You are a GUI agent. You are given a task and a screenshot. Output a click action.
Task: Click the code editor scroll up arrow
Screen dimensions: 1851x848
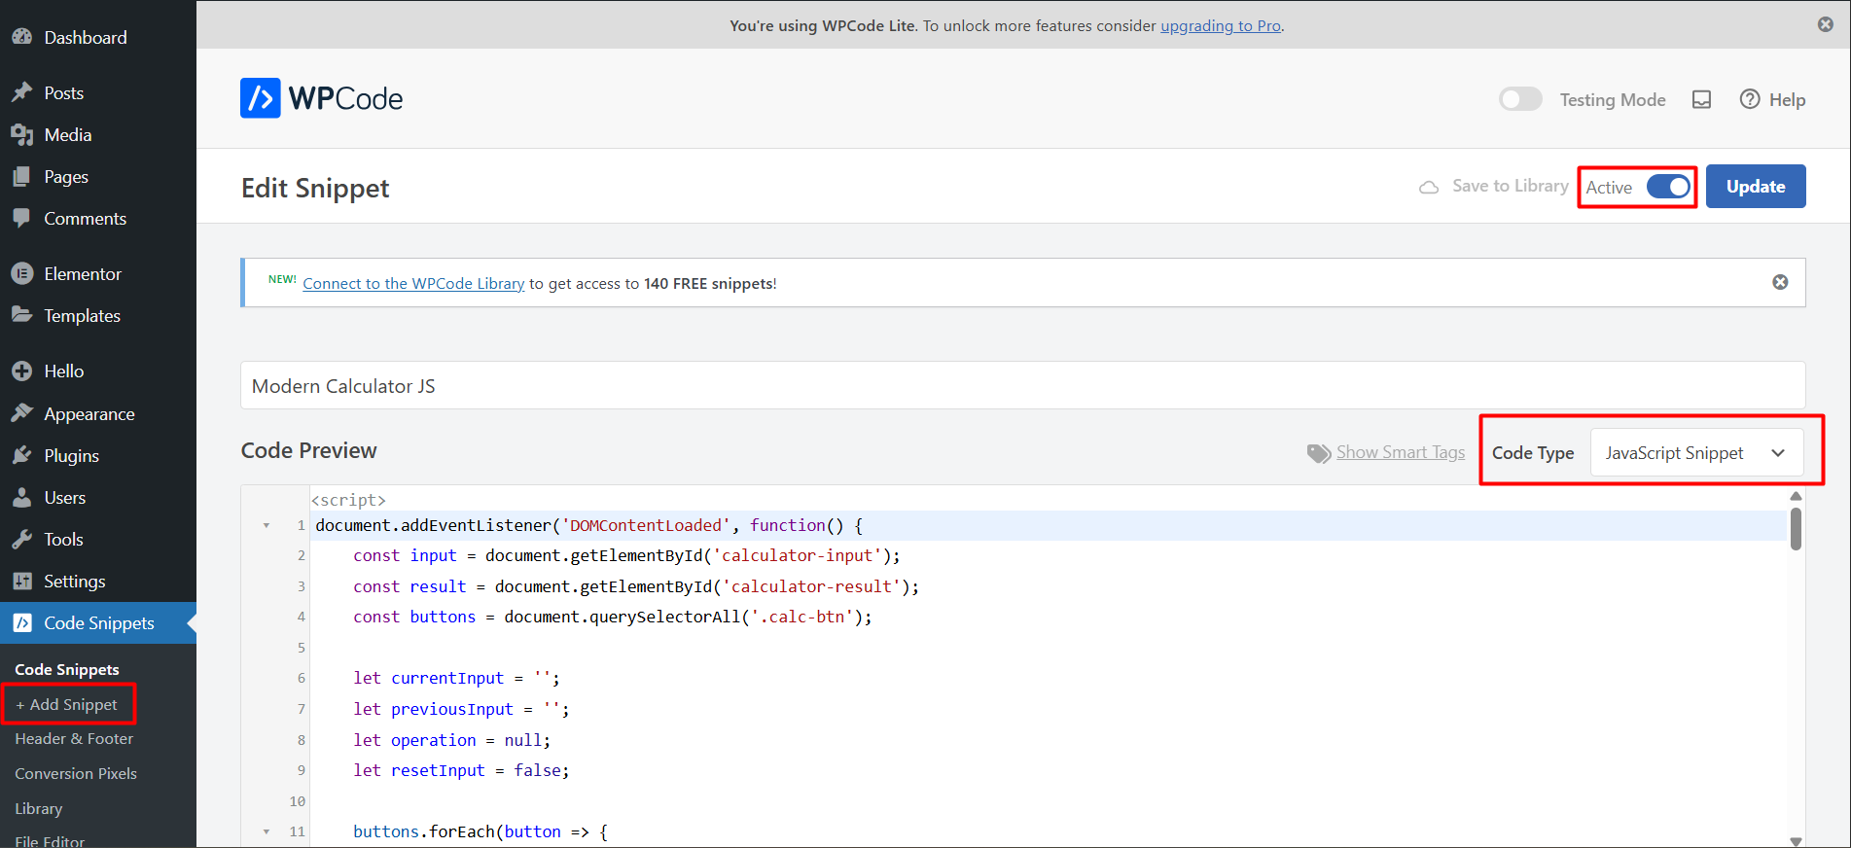(x=1796, y=496)
